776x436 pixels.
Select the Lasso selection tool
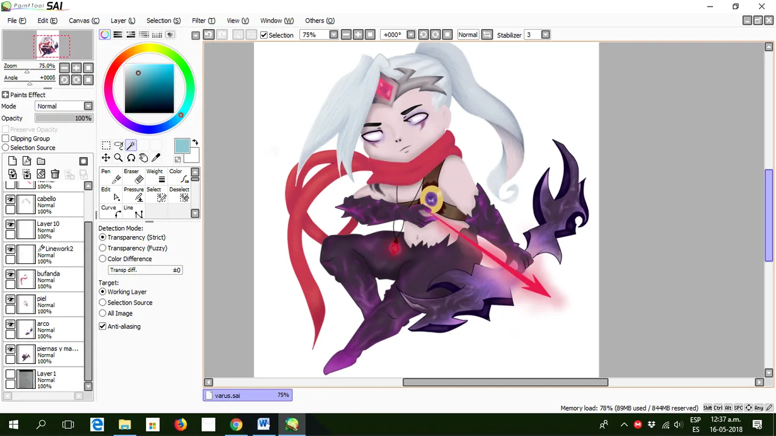(118, 145)
